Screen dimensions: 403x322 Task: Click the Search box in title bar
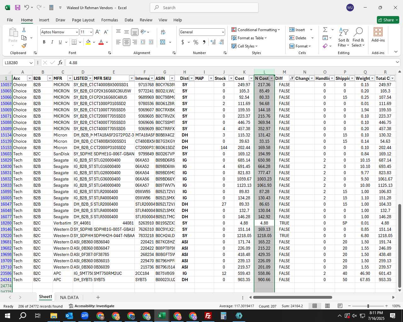click(x=204, y=8)
